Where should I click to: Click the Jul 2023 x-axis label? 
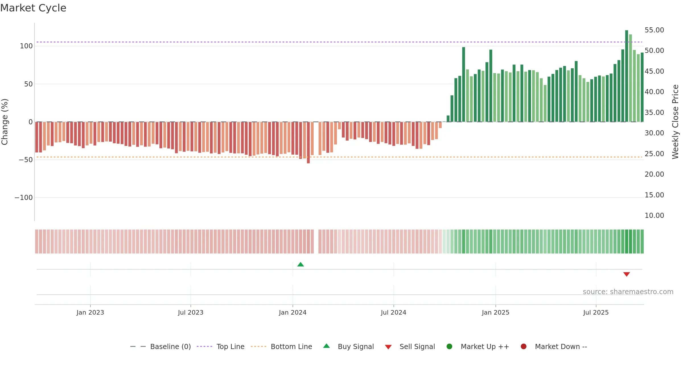191,313
